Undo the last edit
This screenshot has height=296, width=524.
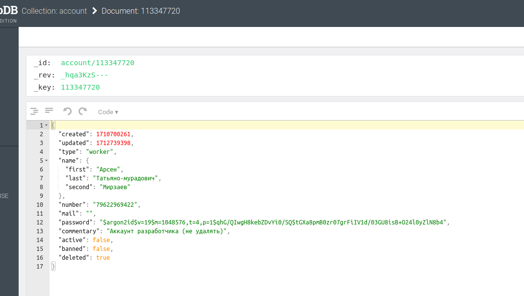tap(68, 111)
